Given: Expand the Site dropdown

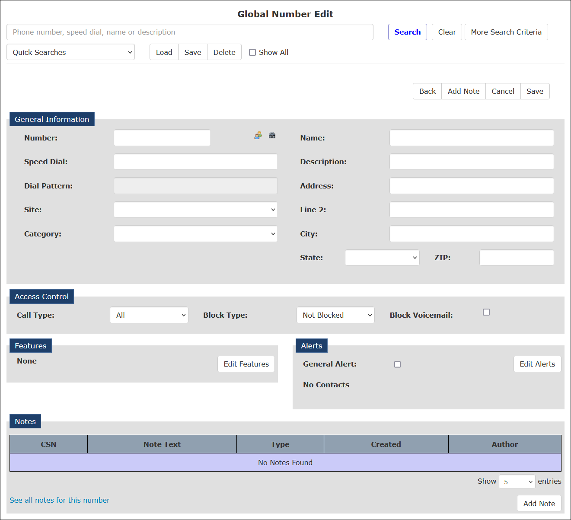Looking at the screenshot, I should pos(196,210).
